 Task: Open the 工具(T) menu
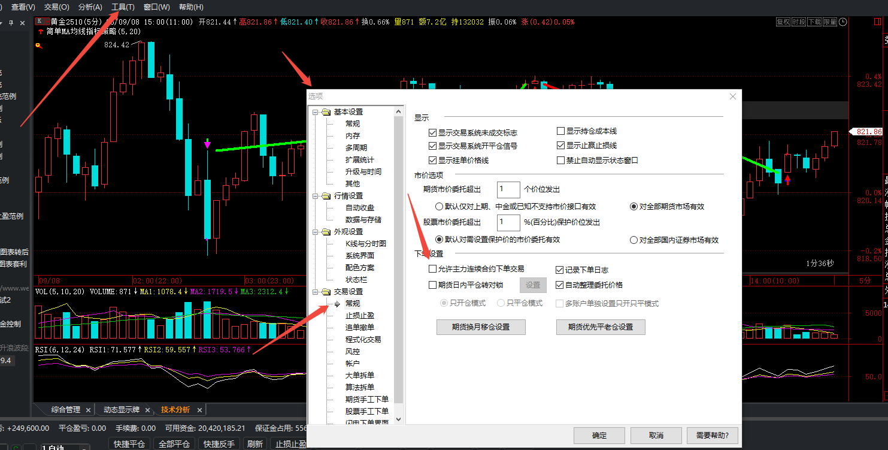(x=123, y=7)
